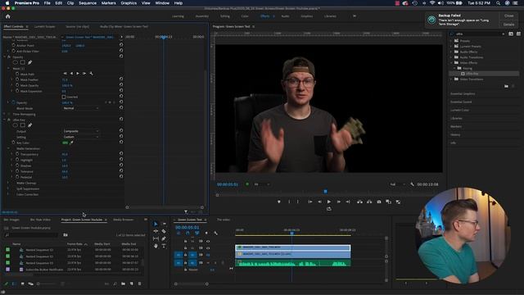Image resolution: width=524 pixels, height=295 pixels.
Task: Select the Selection tool in the tools panel
Action: pos(156,224)
